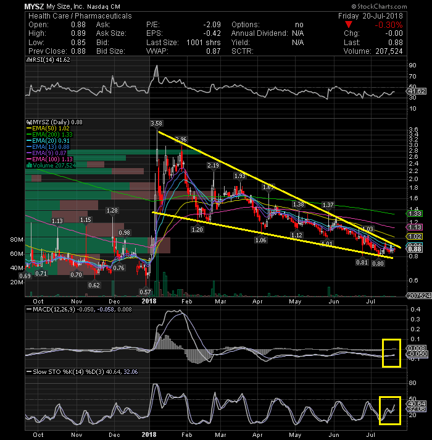Click the 1.03 price label
Screen dimensions: 432x440
368,229
